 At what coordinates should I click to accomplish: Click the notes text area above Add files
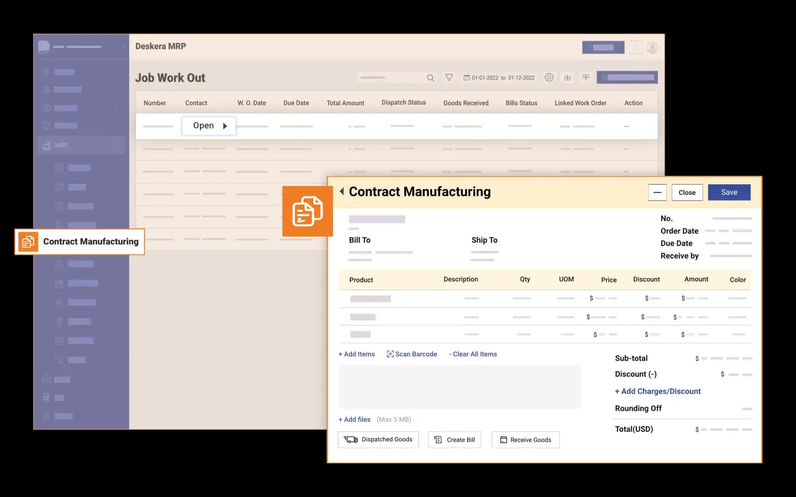[x=459, y=387]
